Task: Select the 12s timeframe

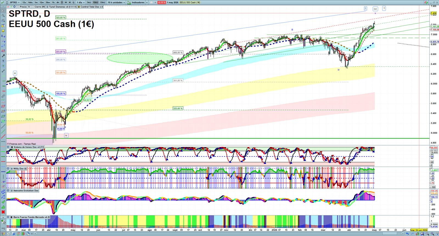Action: 24,2
